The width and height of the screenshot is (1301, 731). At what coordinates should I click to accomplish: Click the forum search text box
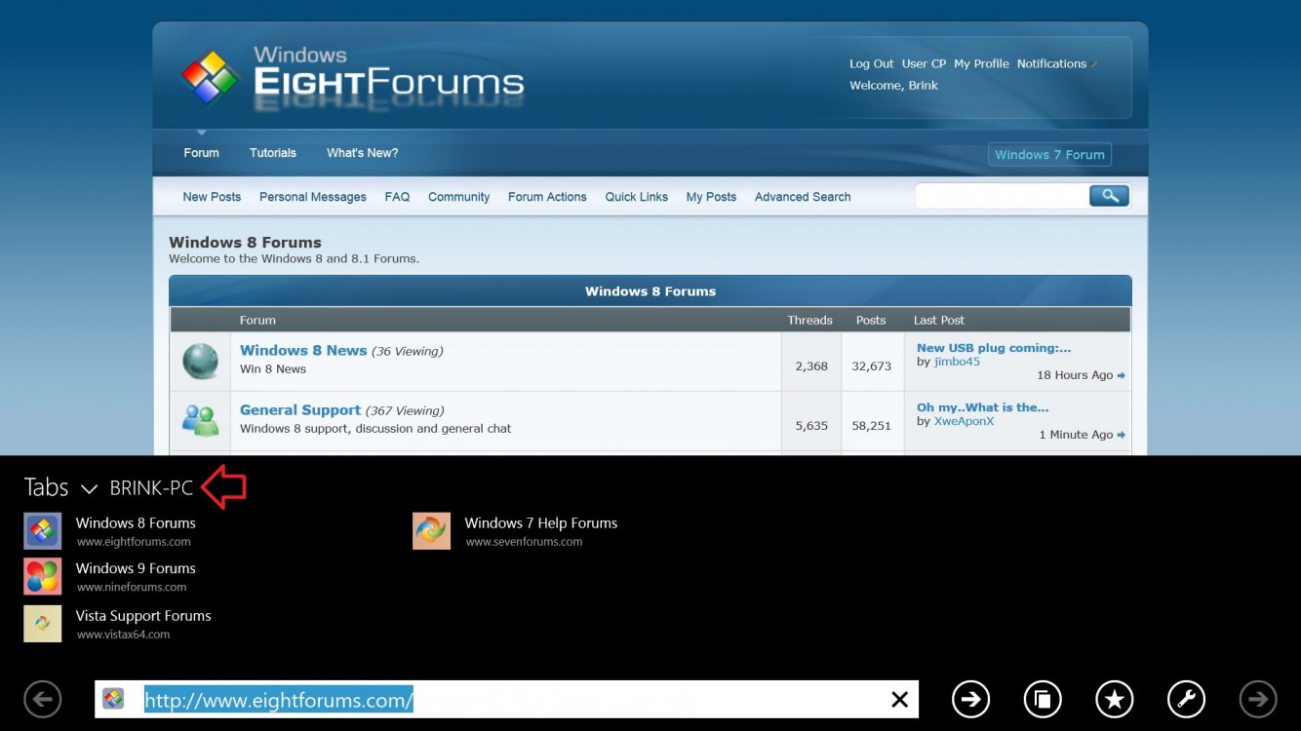pos(1002,196)
